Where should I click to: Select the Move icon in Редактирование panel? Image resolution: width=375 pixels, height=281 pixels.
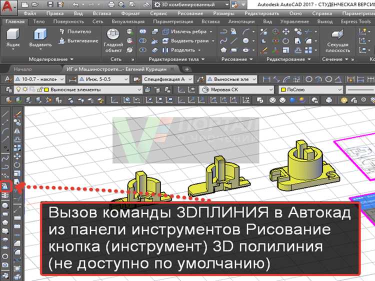[286, 31]
